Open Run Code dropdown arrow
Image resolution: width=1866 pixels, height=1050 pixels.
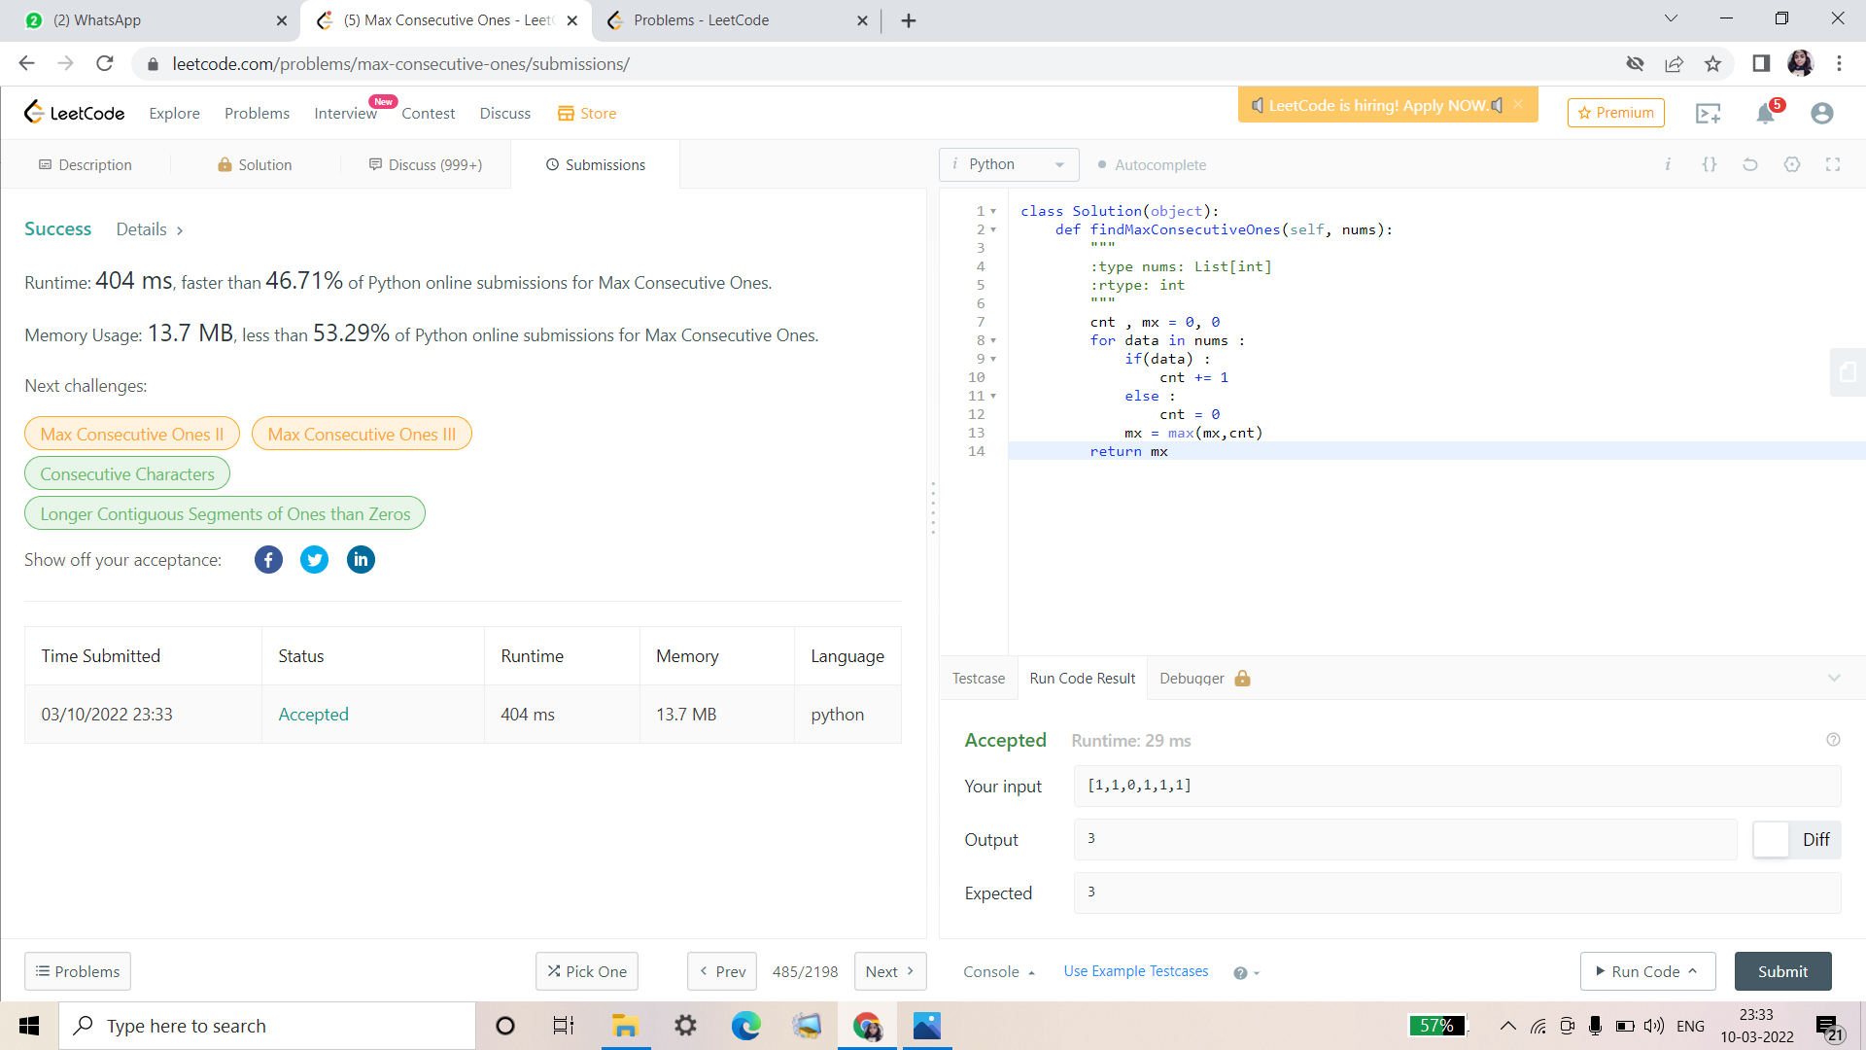pyautogui.click(x=1692, y=970)
